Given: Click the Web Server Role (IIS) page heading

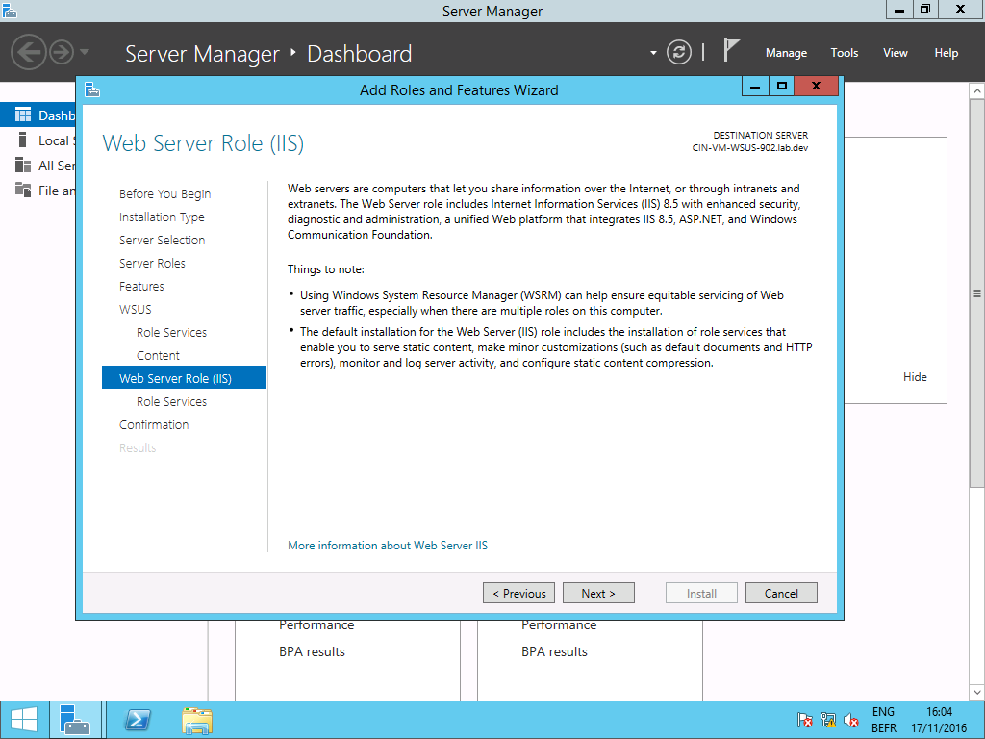Looking at the screenshot, I should pyautogui.click(x=203, y=143).
